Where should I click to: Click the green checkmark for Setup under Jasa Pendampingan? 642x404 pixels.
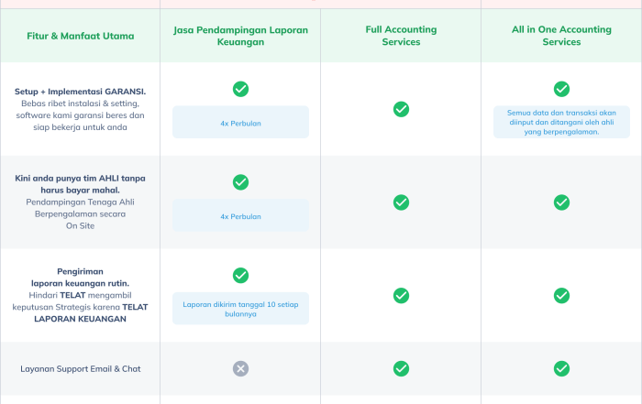(240, 89)
